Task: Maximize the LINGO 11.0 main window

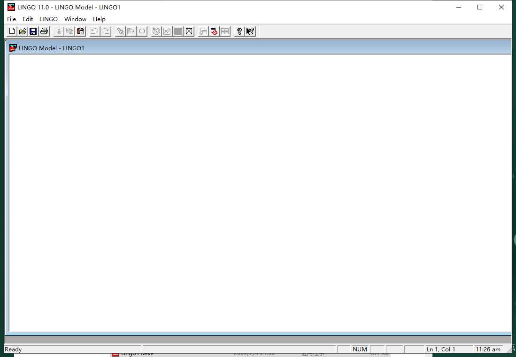Action: point(480,7)
